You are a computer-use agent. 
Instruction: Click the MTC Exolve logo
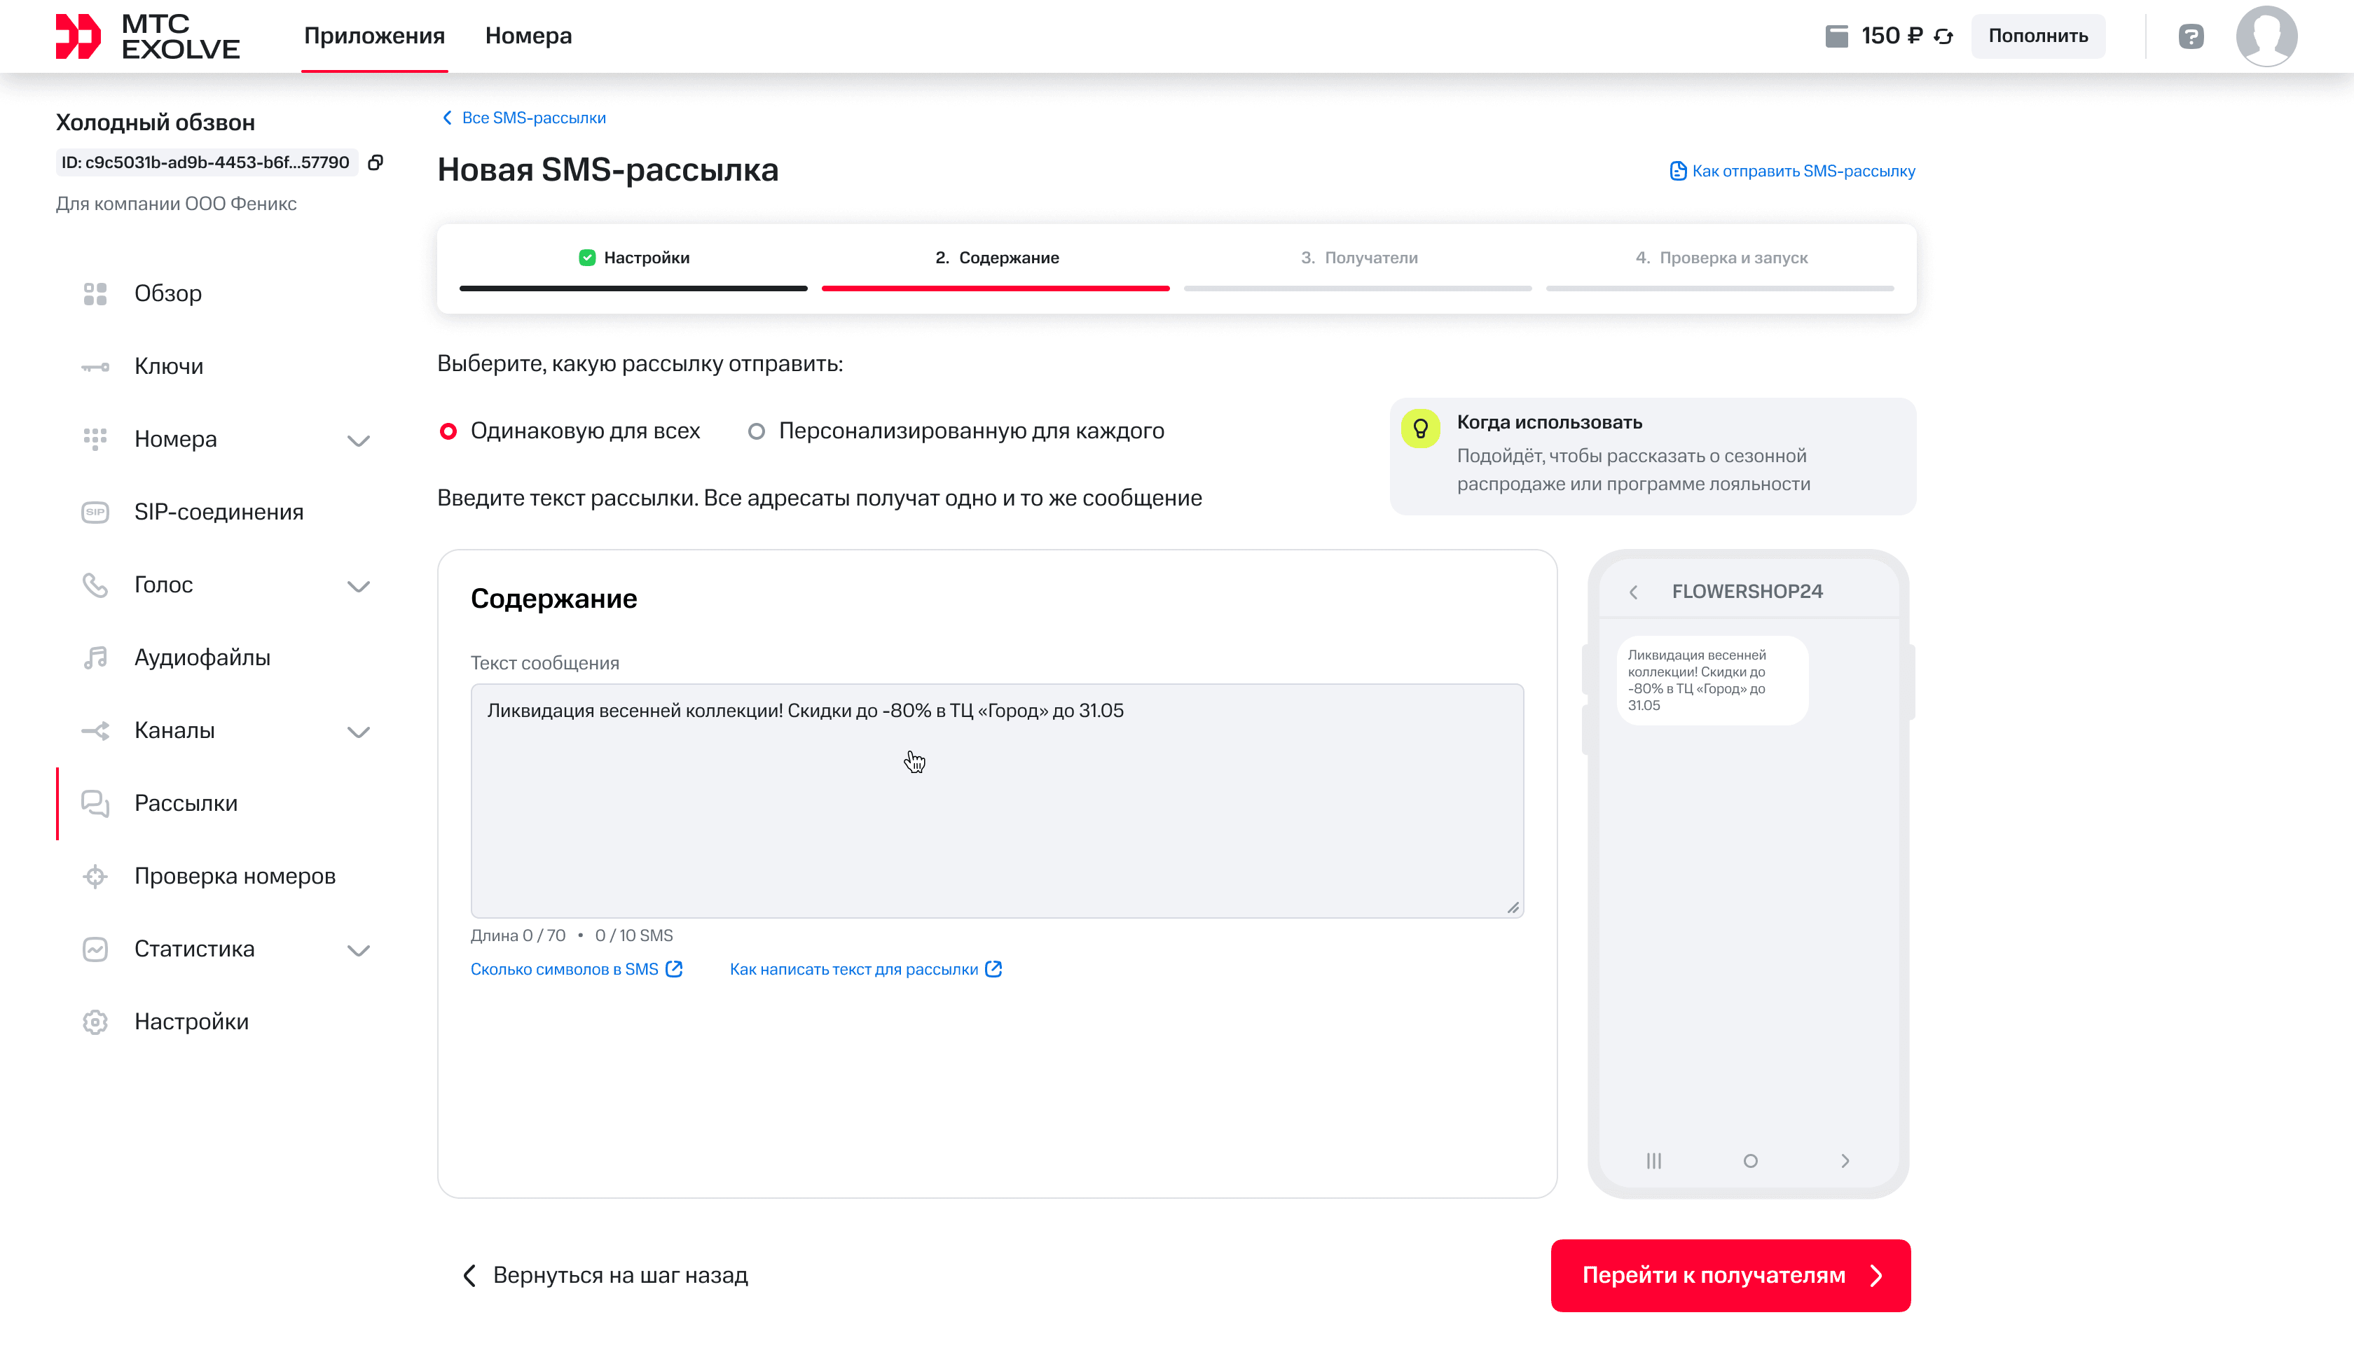pos(147,36)
